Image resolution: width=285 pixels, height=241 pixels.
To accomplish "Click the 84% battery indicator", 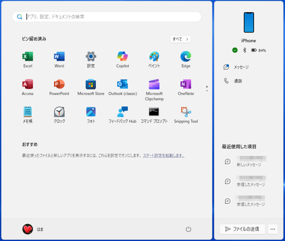I will coord(259,50).
